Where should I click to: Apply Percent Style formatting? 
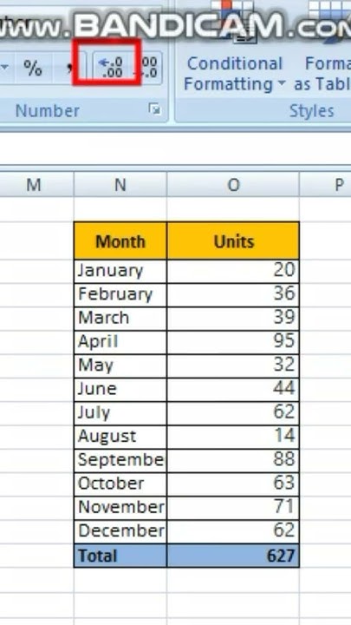tap(33, 68)
